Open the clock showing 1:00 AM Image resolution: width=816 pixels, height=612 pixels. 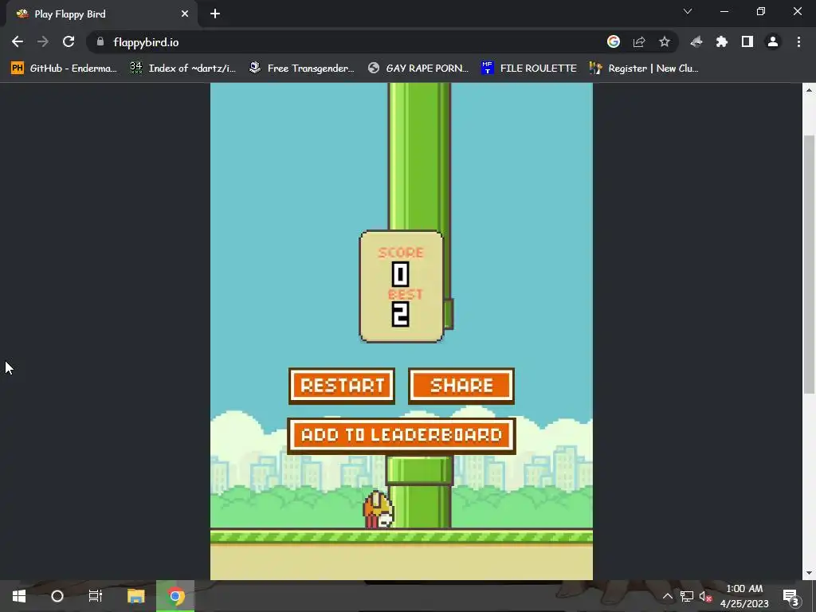pyautogui.click(x=744, y=596)
